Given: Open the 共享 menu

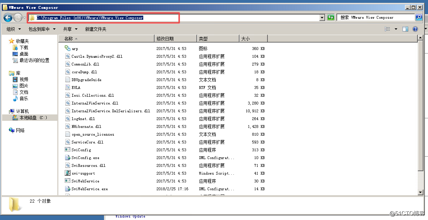Looking at the screenshot, I should pyautogui.click(x=70, y=29).
